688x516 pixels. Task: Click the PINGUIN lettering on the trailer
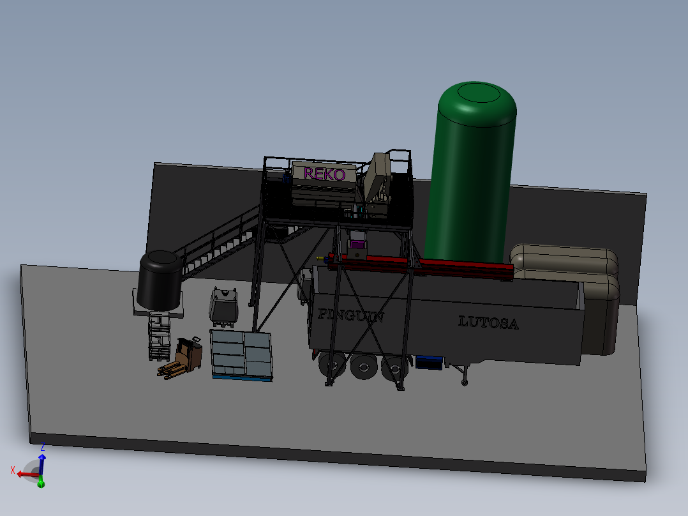(351, 315)
